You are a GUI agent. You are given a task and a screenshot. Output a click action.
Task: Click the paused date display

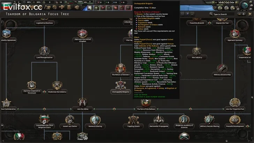(225, 2)
